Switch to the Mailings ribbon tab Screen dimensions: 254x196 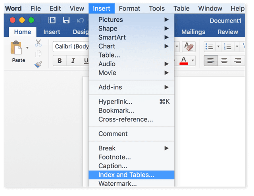pyautogui.click(x=193, y=32)
